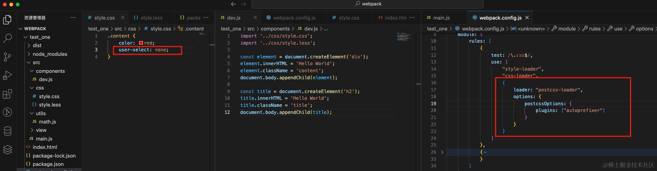Close the style.css tab in first group
Screen dimensions: 657x171
pyautogui.click(x=123, y=18)
